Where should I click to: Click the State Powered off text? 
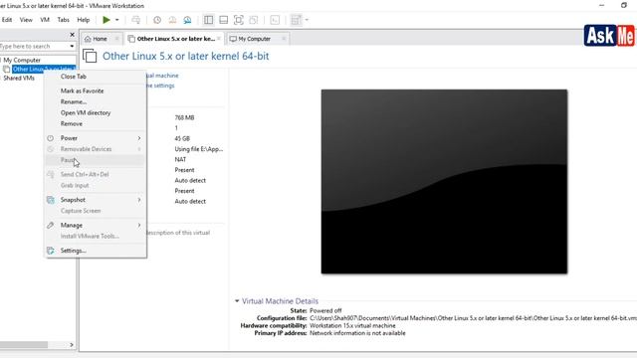click(325, 310)
